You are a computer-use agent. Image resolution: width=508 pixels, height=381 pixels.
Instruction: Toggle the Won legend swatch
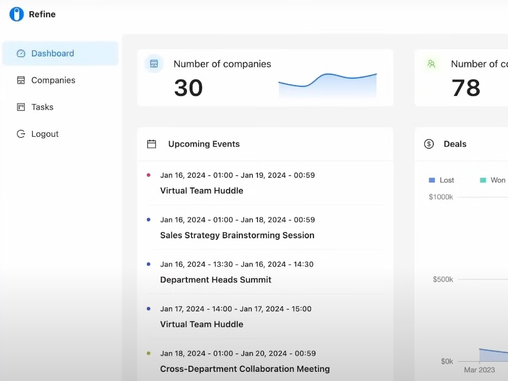click(x=483, y=180)
